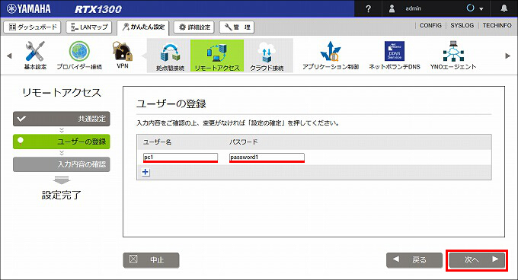This screenshot has height=280, width=518.
Task: Select 入力内容の確認 wizard step
Action: point(62,164)
